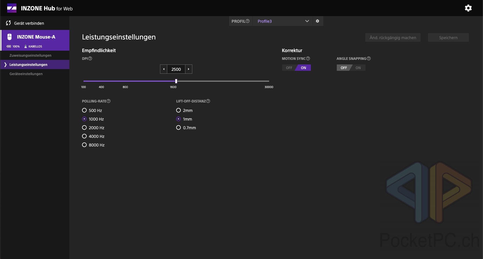This screenshot has height=259, width=483.
Task: Click the Angle Snapping help icon
Action: click(x=369, y=58)
